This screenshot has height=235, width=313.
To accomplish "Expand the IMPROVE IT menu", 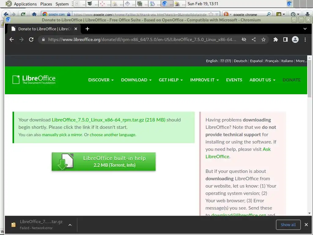I will click(x=204, y=80).
